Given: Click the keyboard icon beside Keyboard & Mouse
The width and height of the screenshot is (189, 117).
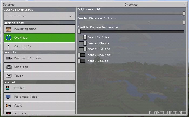Looking at the screenshot, I should (9, 58).
